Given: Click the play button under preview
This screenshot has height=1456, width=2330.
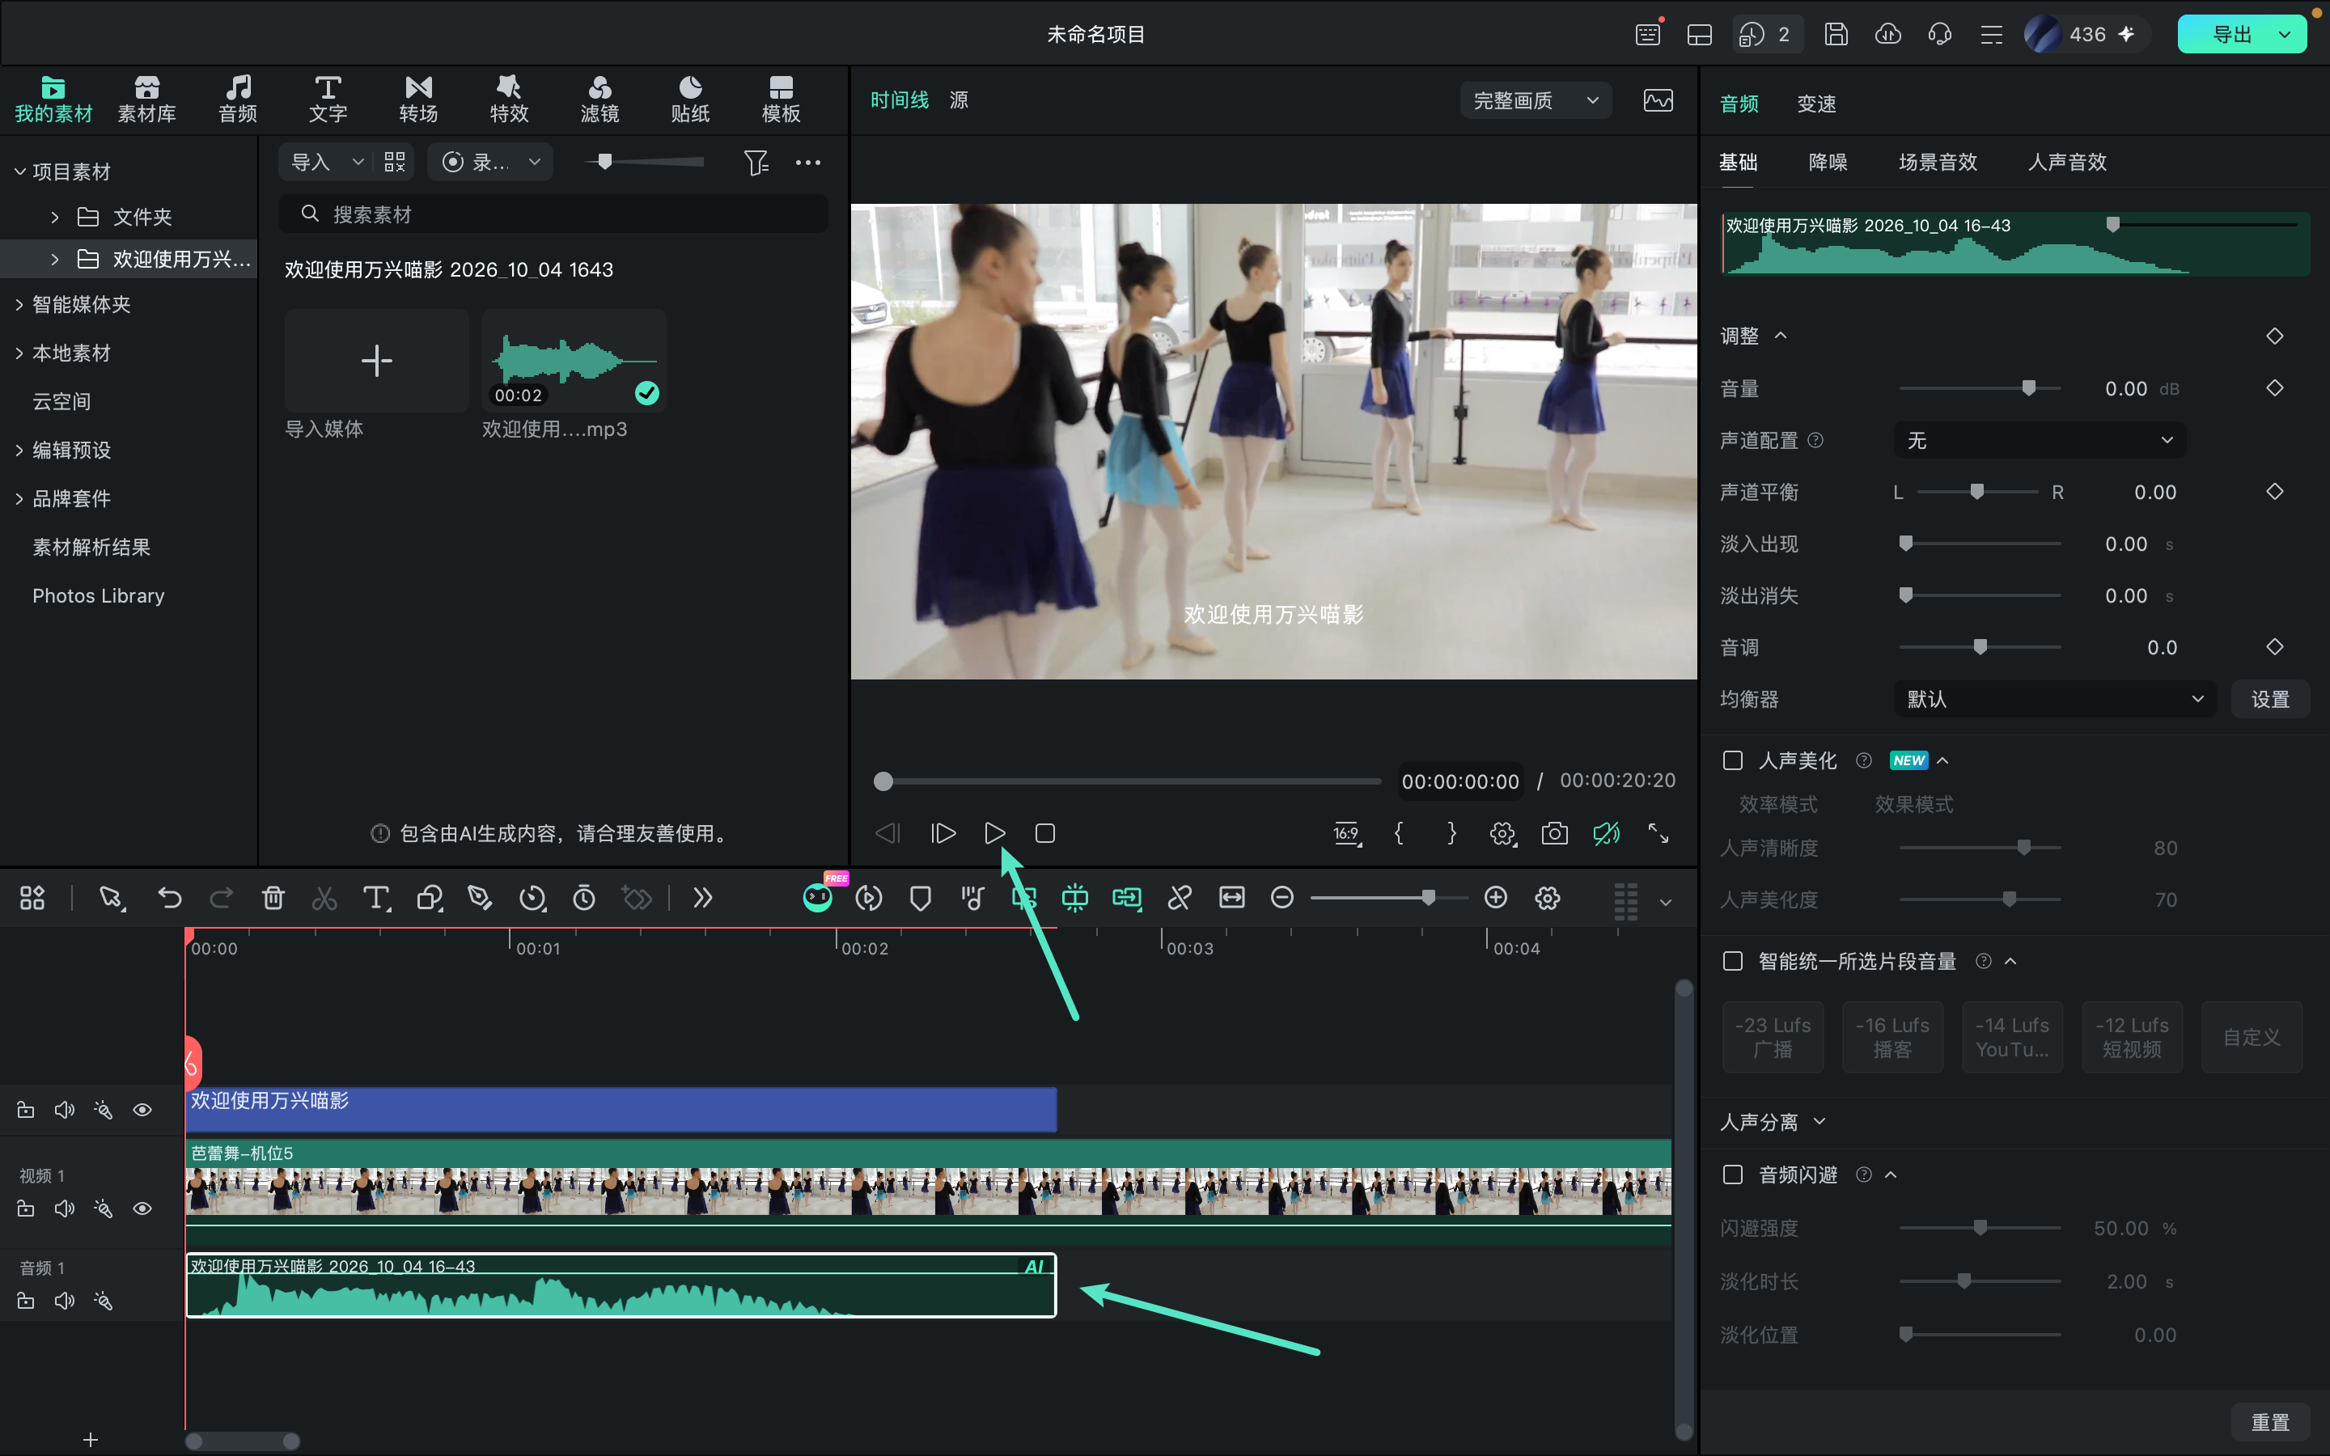Looking at the screenshot, I should [994, 833].
